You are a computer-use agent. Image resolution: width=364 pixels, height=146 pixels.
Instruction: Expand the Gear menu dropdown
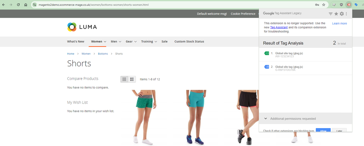135,41
